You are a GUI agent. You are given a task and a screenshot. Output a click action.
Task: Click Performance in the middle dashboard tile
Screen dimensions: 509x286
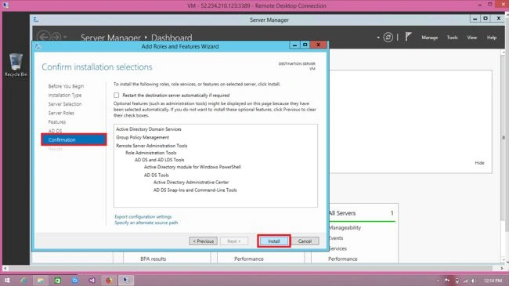tap(249, 259)
